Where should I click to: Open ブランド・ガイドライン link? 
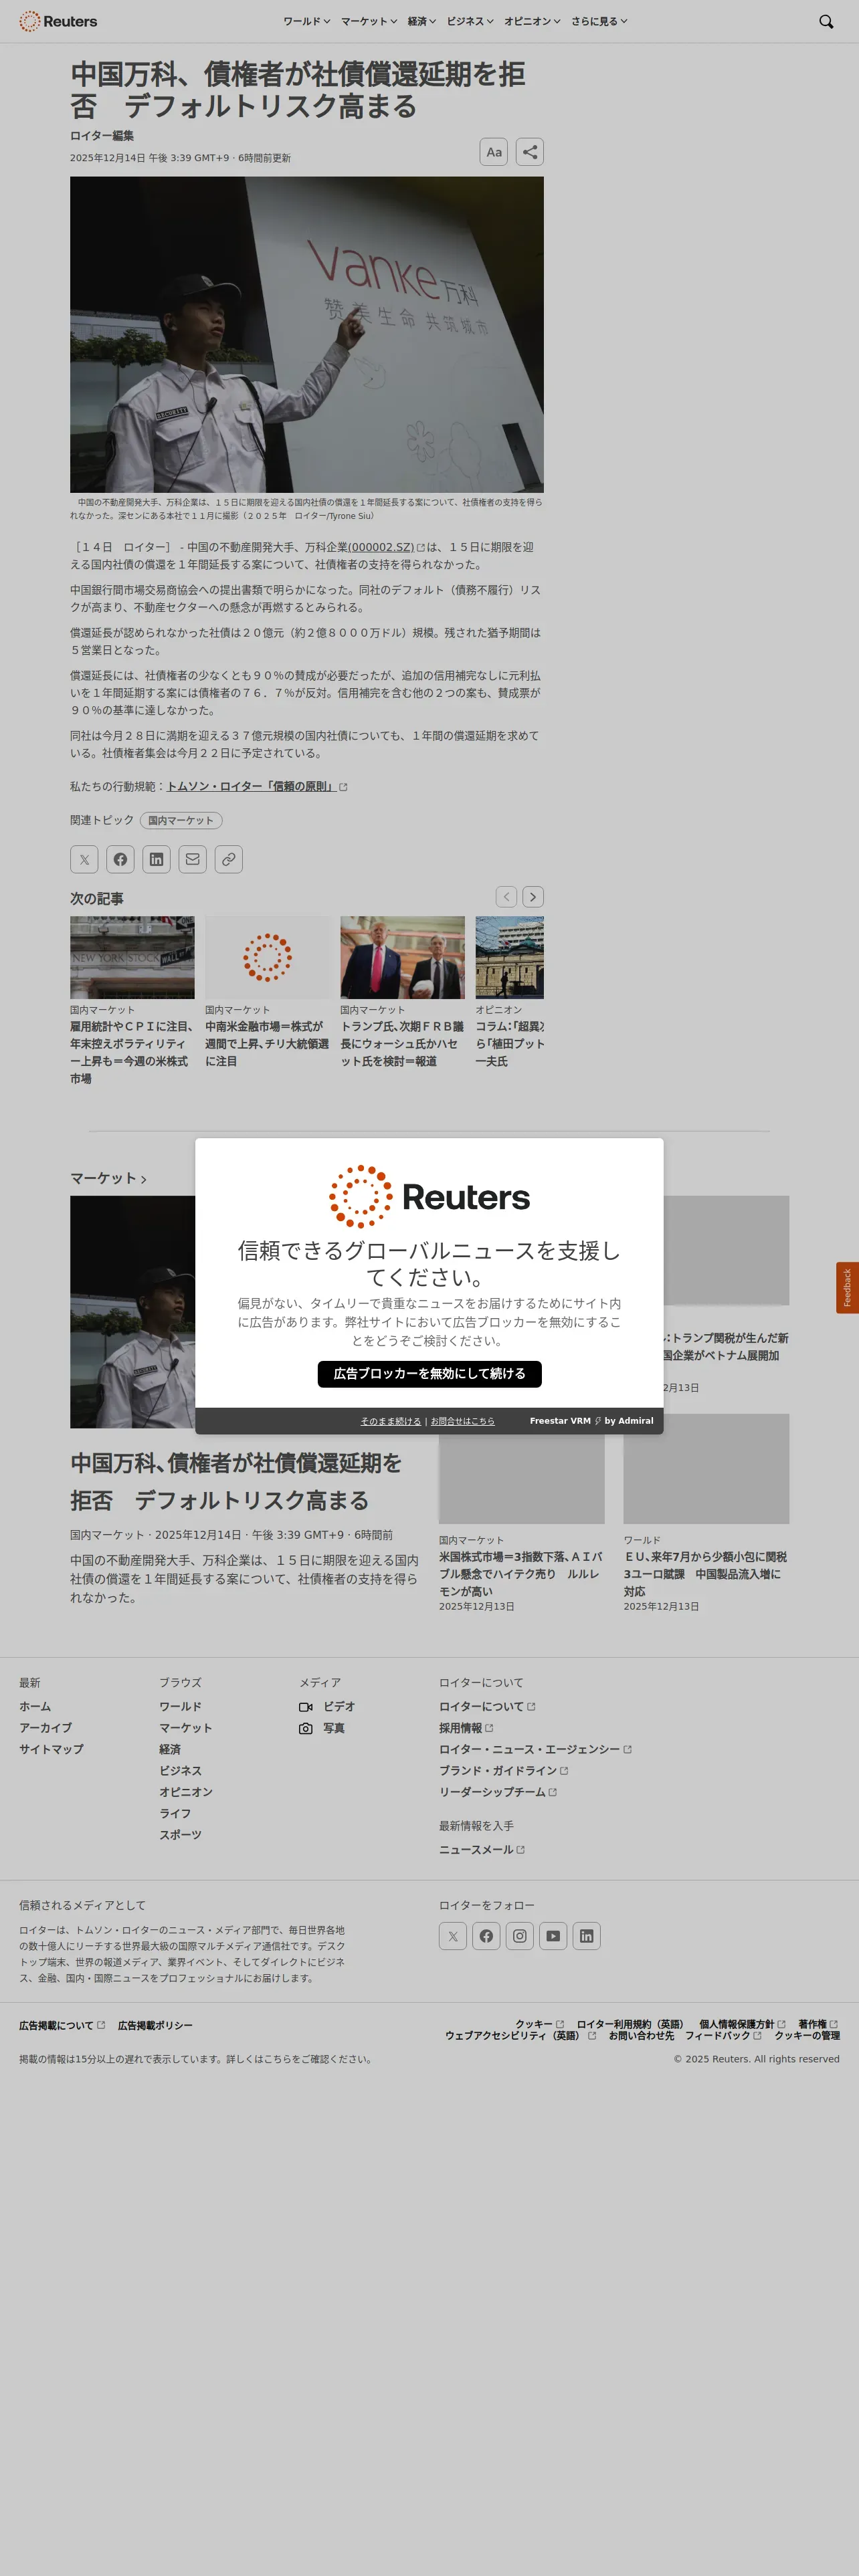(x=503, y=1770)
